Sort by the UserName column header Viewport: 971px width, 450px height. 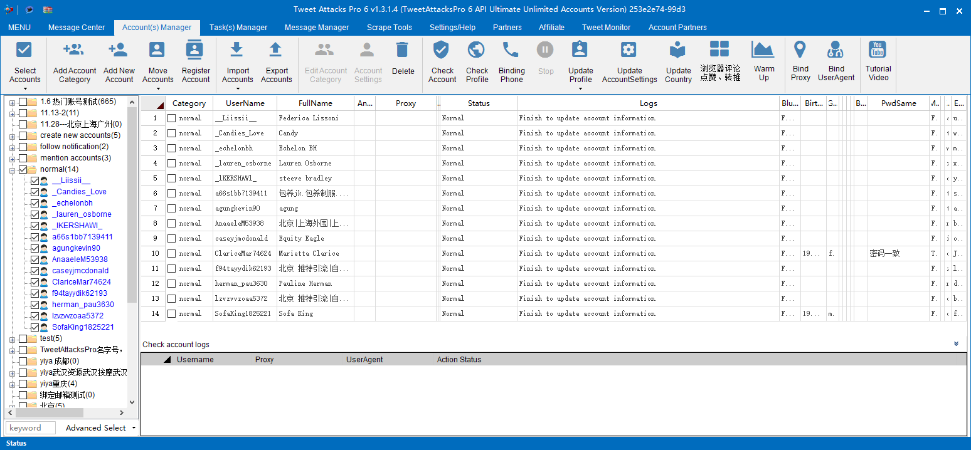245,103
